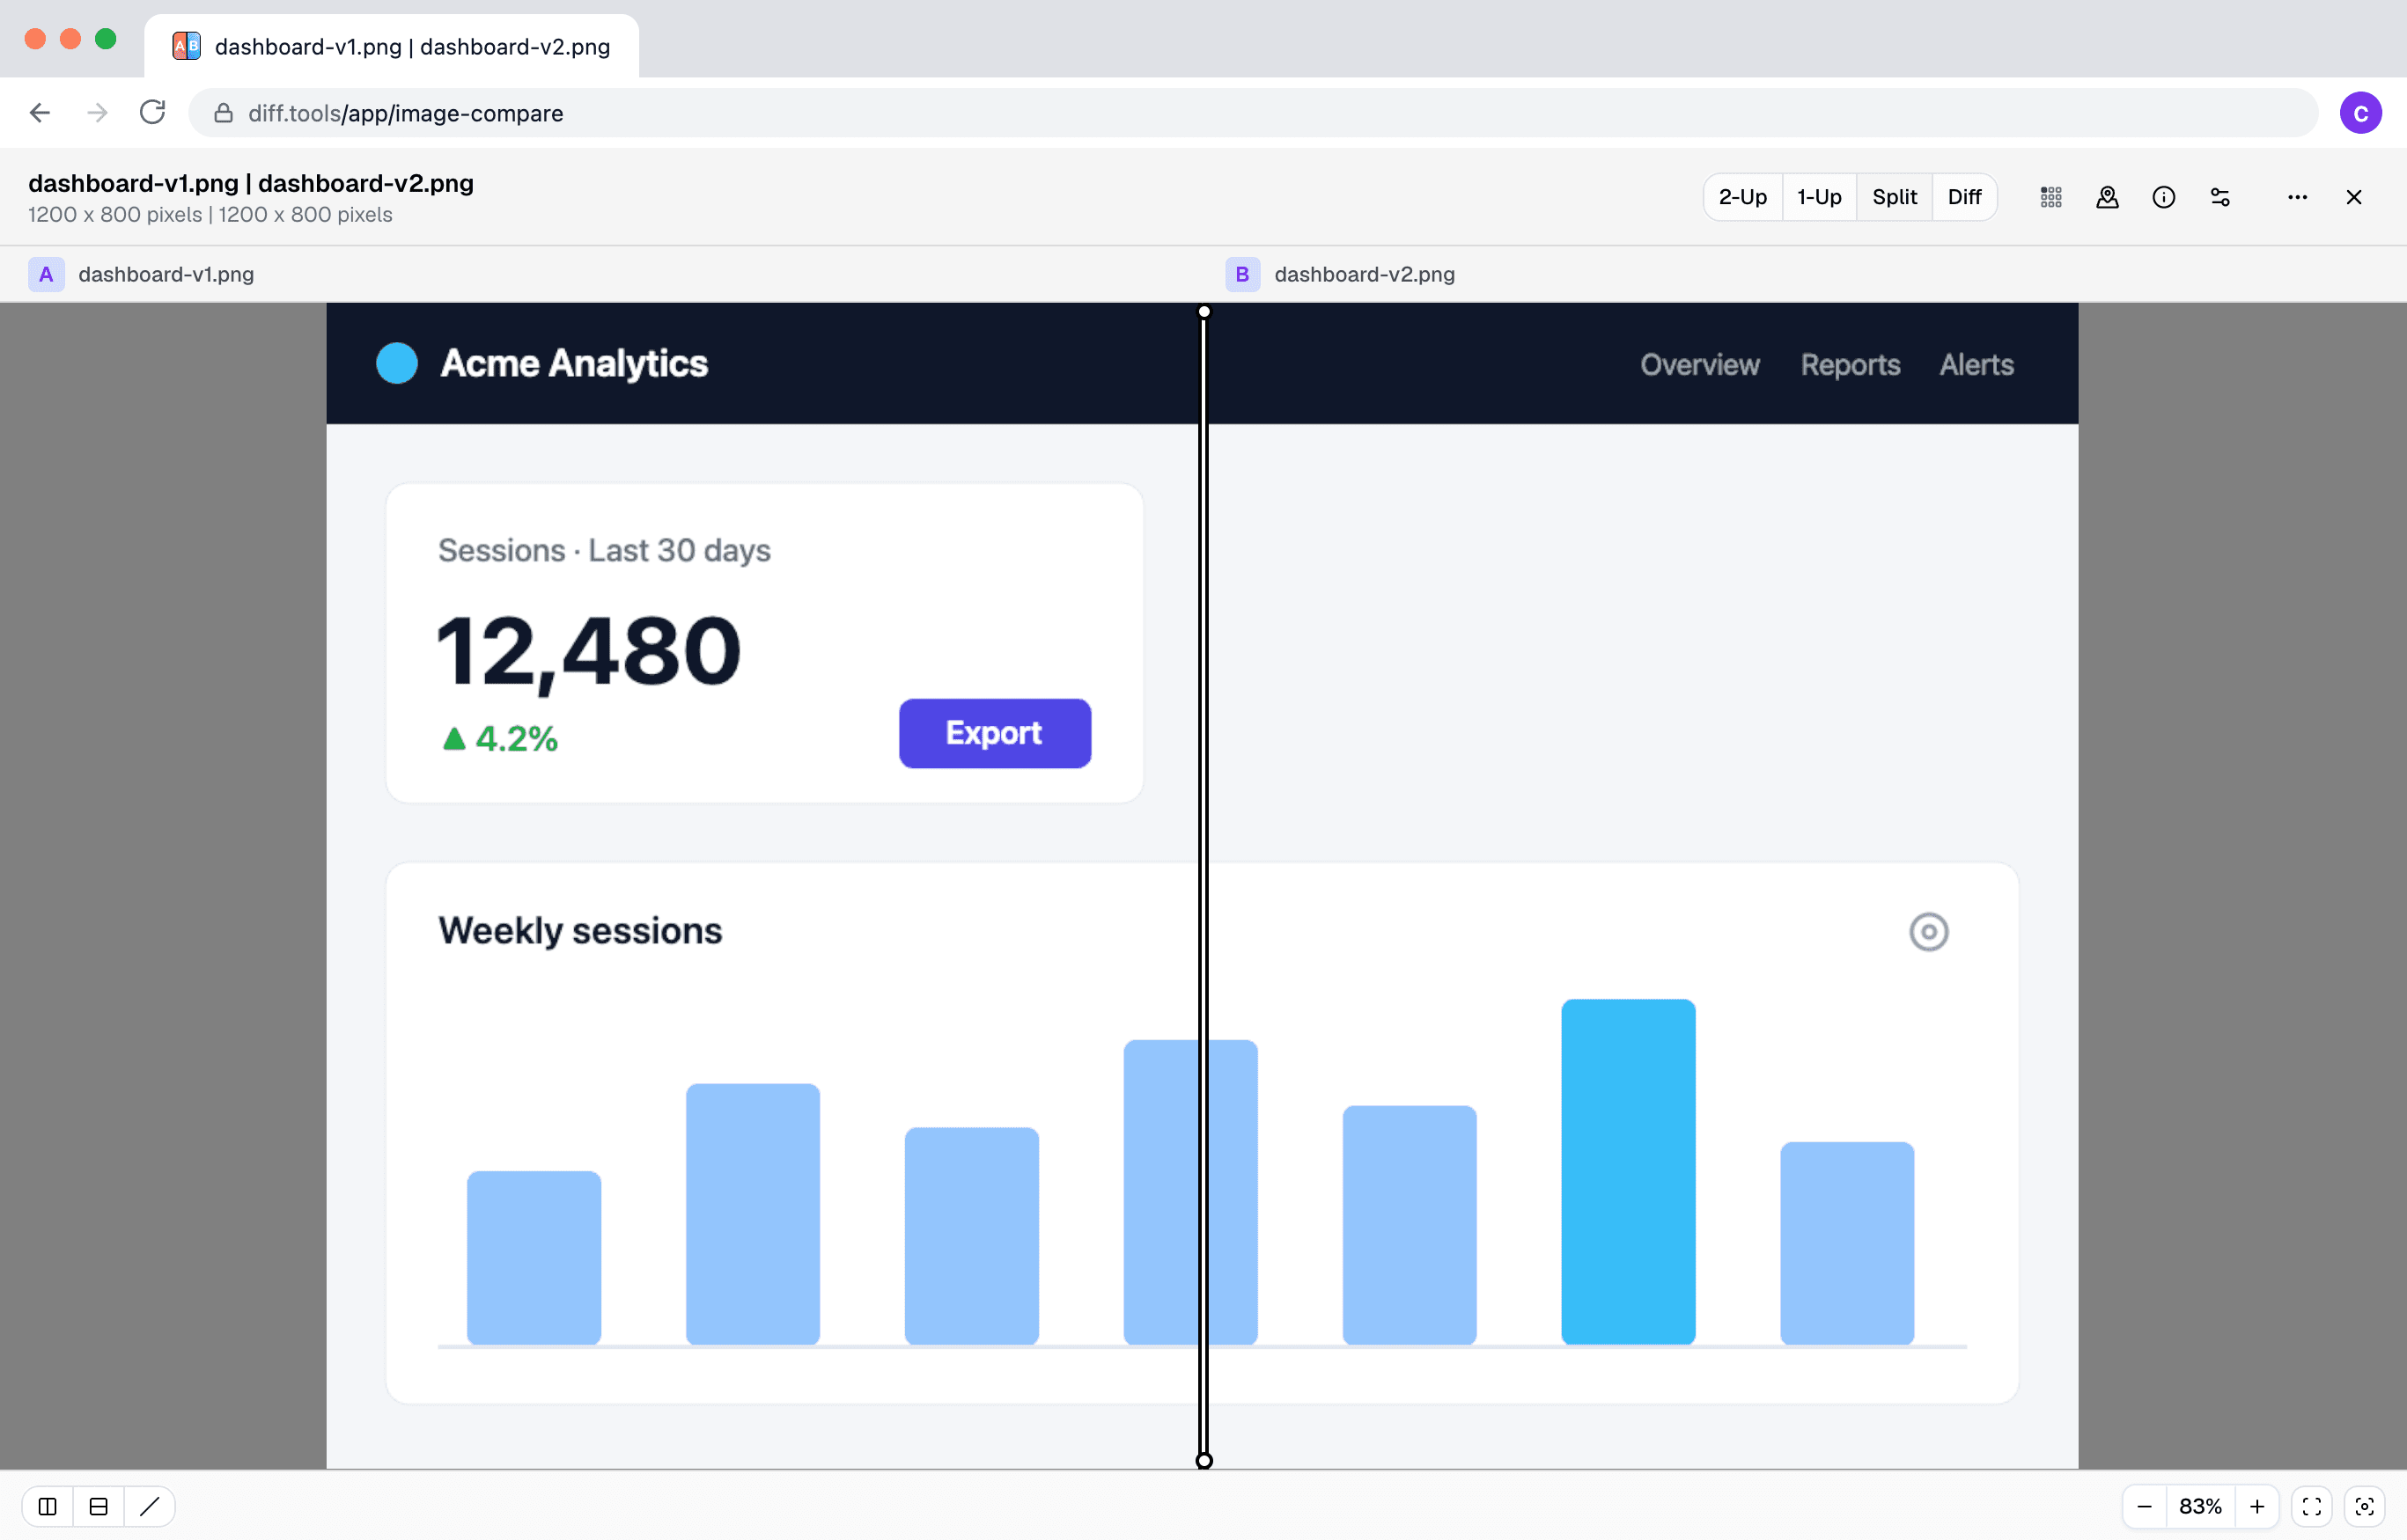Select the vertical split divider layout icon
The image size is (2407, 1540).
tap(47, 1506)
